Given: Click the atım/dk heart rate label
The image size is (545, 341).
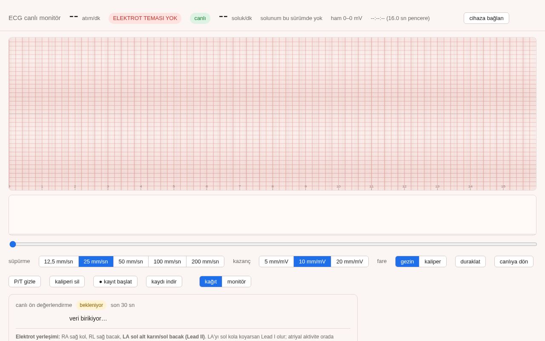Looking at the screenshot, I should coord(91,18).
